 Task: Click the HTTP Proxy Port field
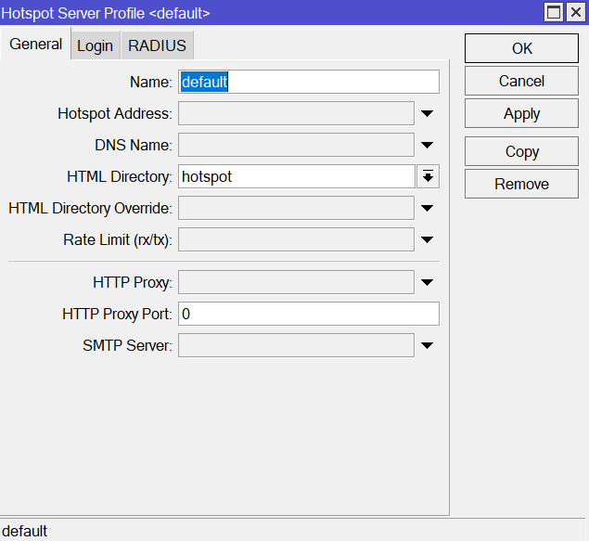(x=309, y=314)
